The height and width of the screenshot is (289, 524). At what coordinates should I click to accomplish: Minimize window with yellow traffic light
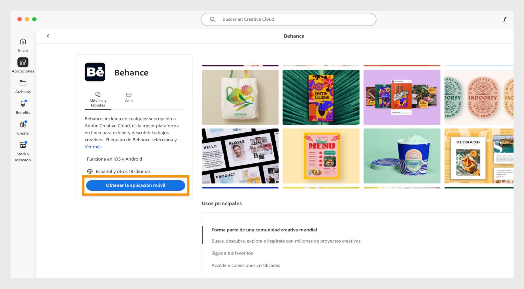pyautogui.click(x=27, y=19)
